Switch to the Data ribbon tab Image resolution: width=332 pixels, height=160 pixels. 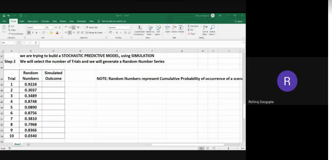55,21
